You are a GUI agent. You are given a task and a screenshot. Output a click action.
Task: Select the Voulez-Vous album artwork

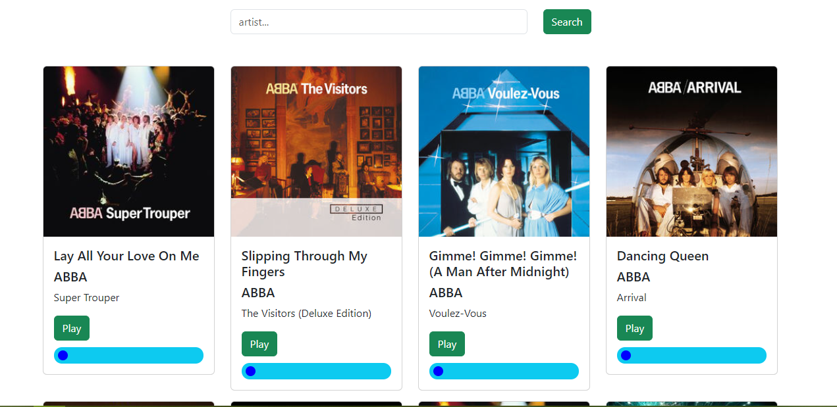504,151
